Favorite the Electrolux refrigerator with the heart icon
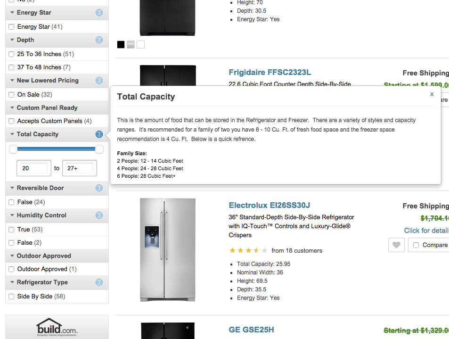 click(x=396, y=245)
